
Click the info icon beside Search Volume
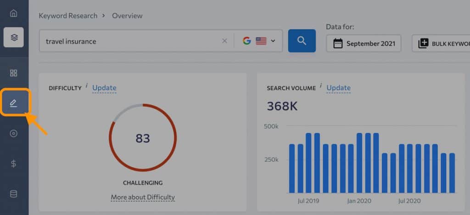coord(321,85)
